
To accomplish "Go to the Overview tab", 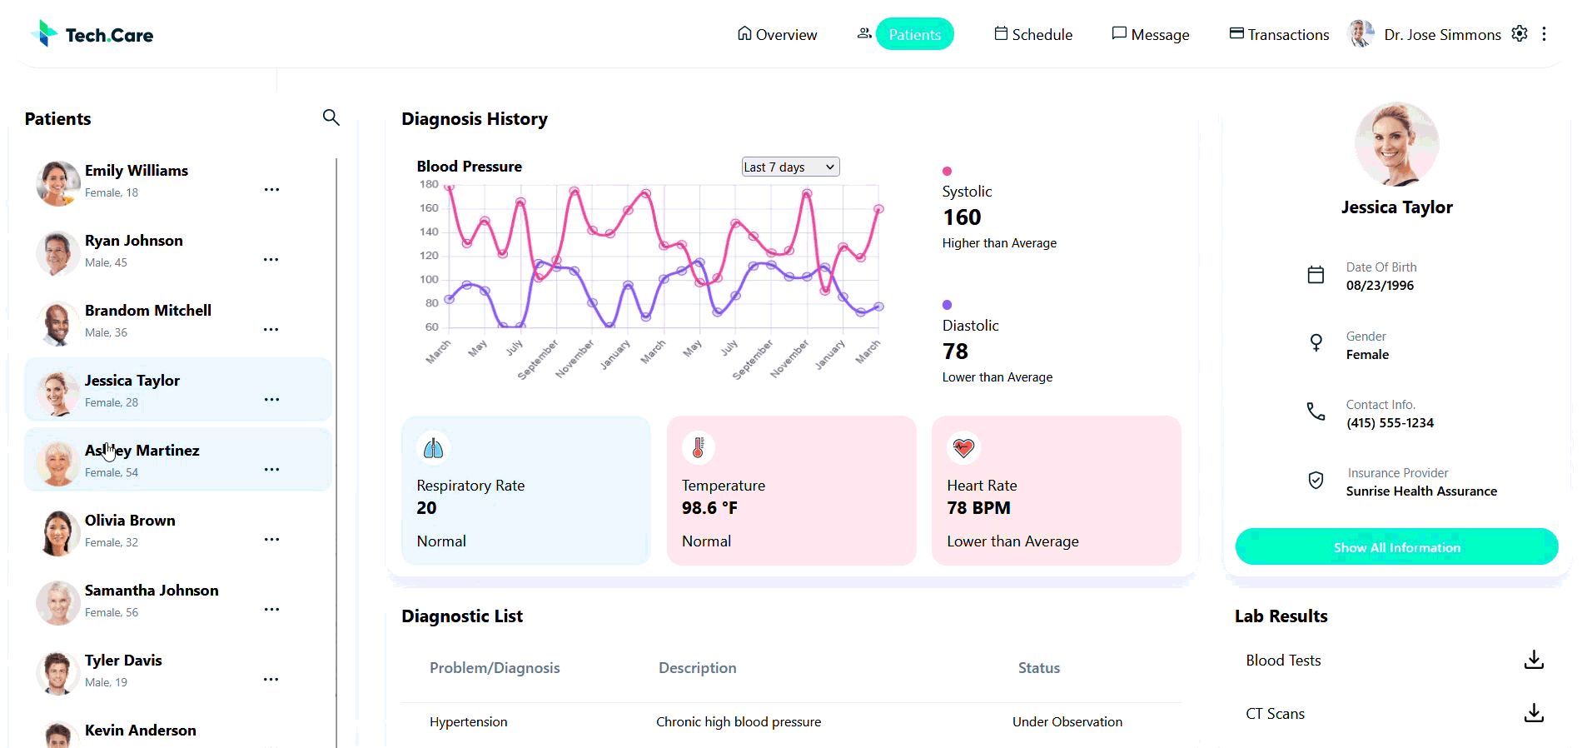I will pos(777,34).
